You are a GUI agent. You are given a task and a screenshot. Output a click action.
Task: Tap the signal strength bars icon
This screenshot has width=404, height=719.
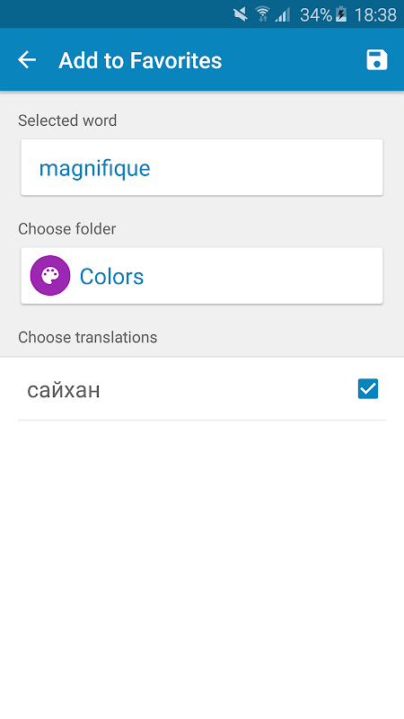(283, 14)
